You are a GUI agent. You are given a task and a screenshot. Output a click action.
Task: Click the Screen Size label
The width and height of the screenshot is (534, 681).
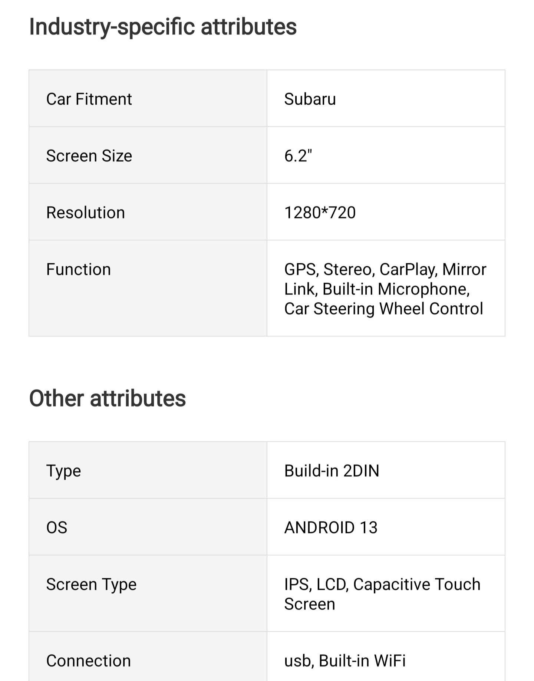coord(89,156)
